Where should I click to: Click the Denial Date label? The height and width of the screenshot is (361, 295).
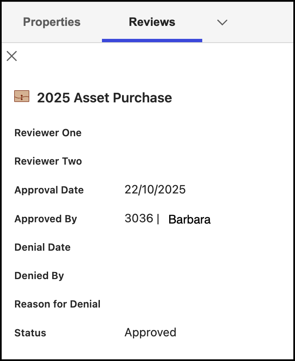pos(42,247)
